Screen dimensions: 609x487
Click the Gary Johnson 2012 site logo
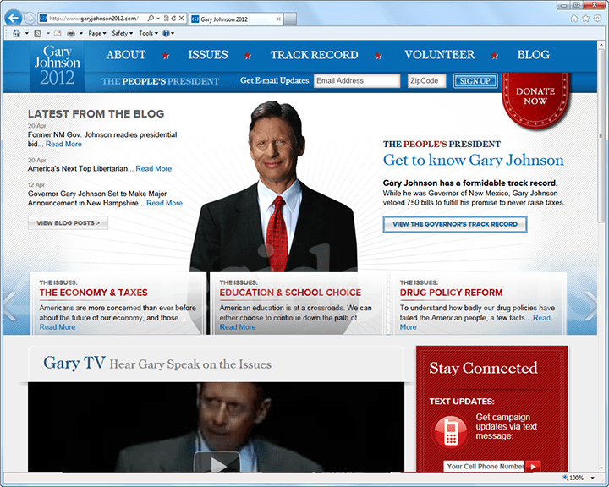coord(58,66)
